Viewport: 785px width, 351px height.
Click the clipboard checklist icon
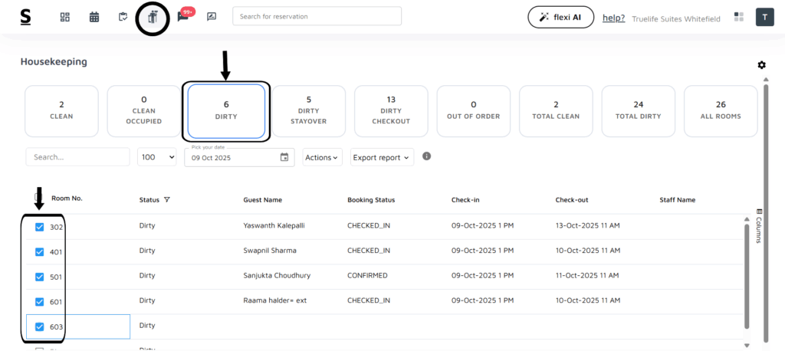pyautogui.click(x=123, y=17)
